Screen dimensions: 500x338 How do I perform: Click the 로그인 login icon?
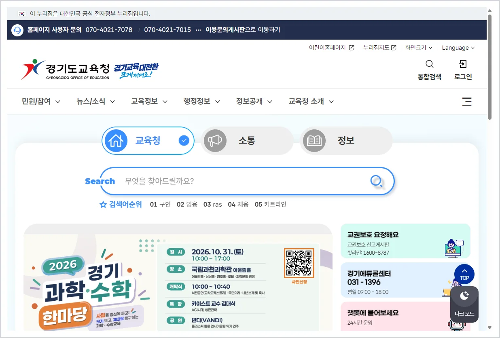click(x=463, y=64)
